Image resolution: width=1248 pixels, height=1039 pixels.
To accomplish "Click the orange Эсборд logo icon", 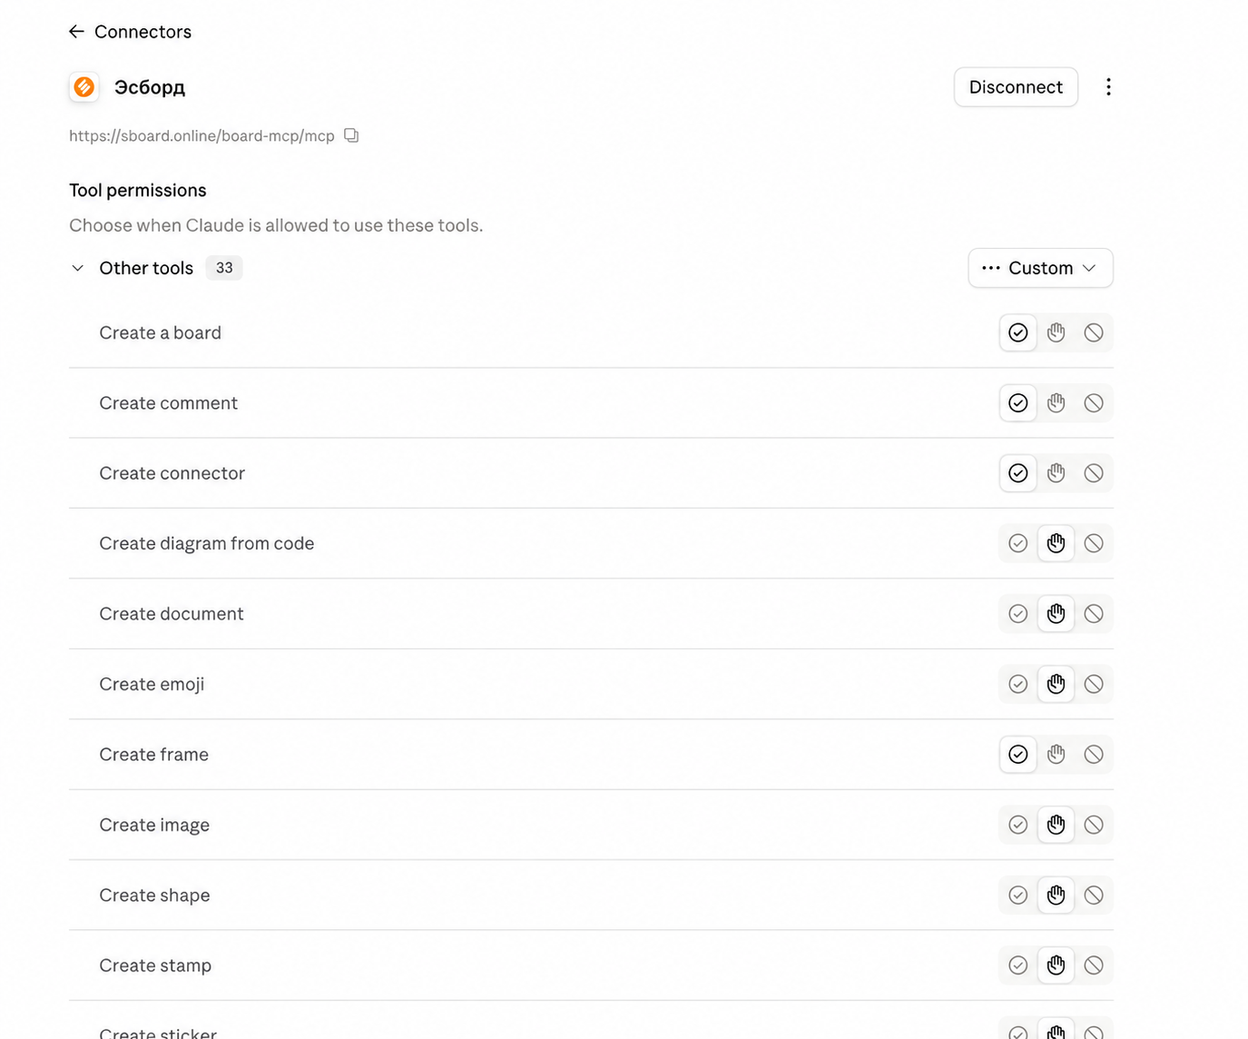I will 84,87.
